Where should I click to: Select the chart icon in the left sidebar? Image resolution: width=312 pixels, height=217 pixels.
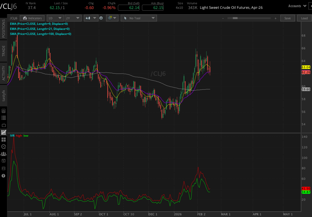pos(3,132)
